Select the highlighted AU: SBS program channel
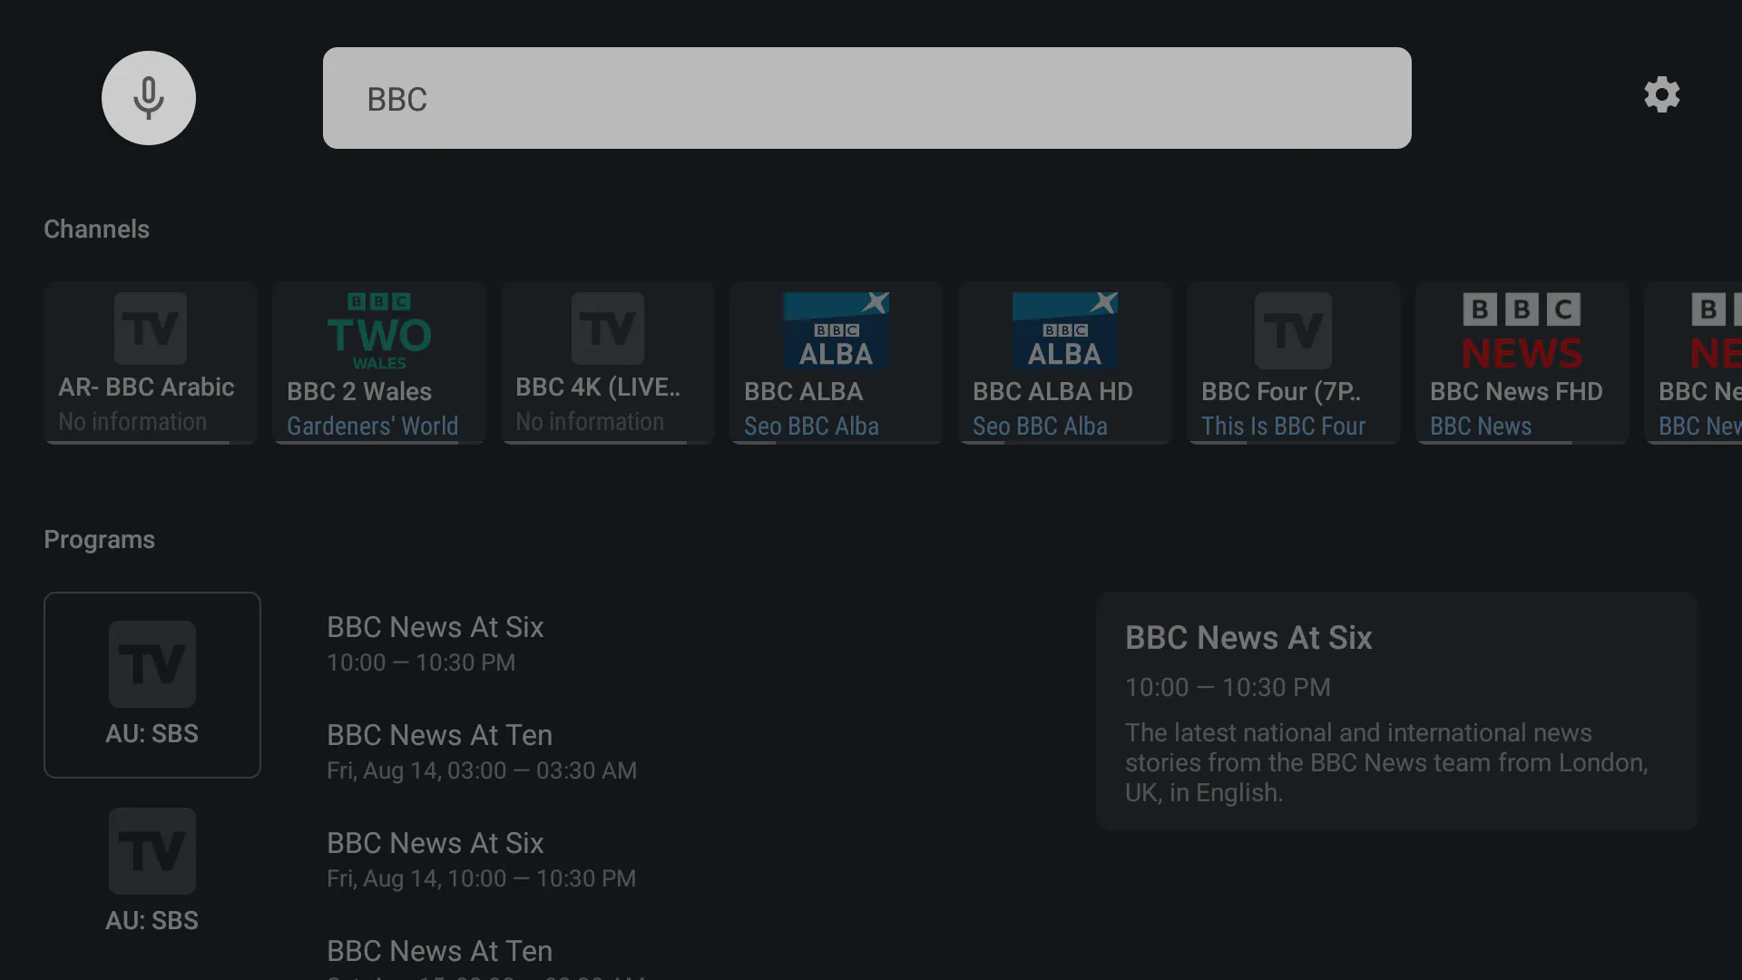This screenshot has height=980, width=1742. click(x=152, y=685)
